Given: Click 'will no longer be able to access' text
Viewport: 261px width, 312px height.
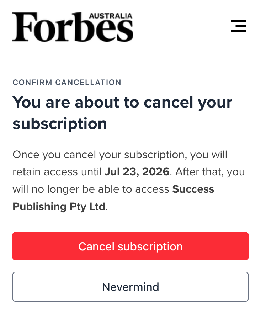Looking at the screenshot, I should [x=91, y=189].
